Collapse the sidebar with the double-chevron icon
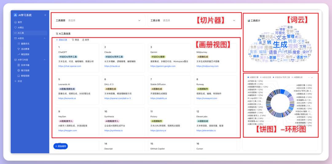Screen dimensions: 332x164 pyautogui.click(x=45, y=15)
